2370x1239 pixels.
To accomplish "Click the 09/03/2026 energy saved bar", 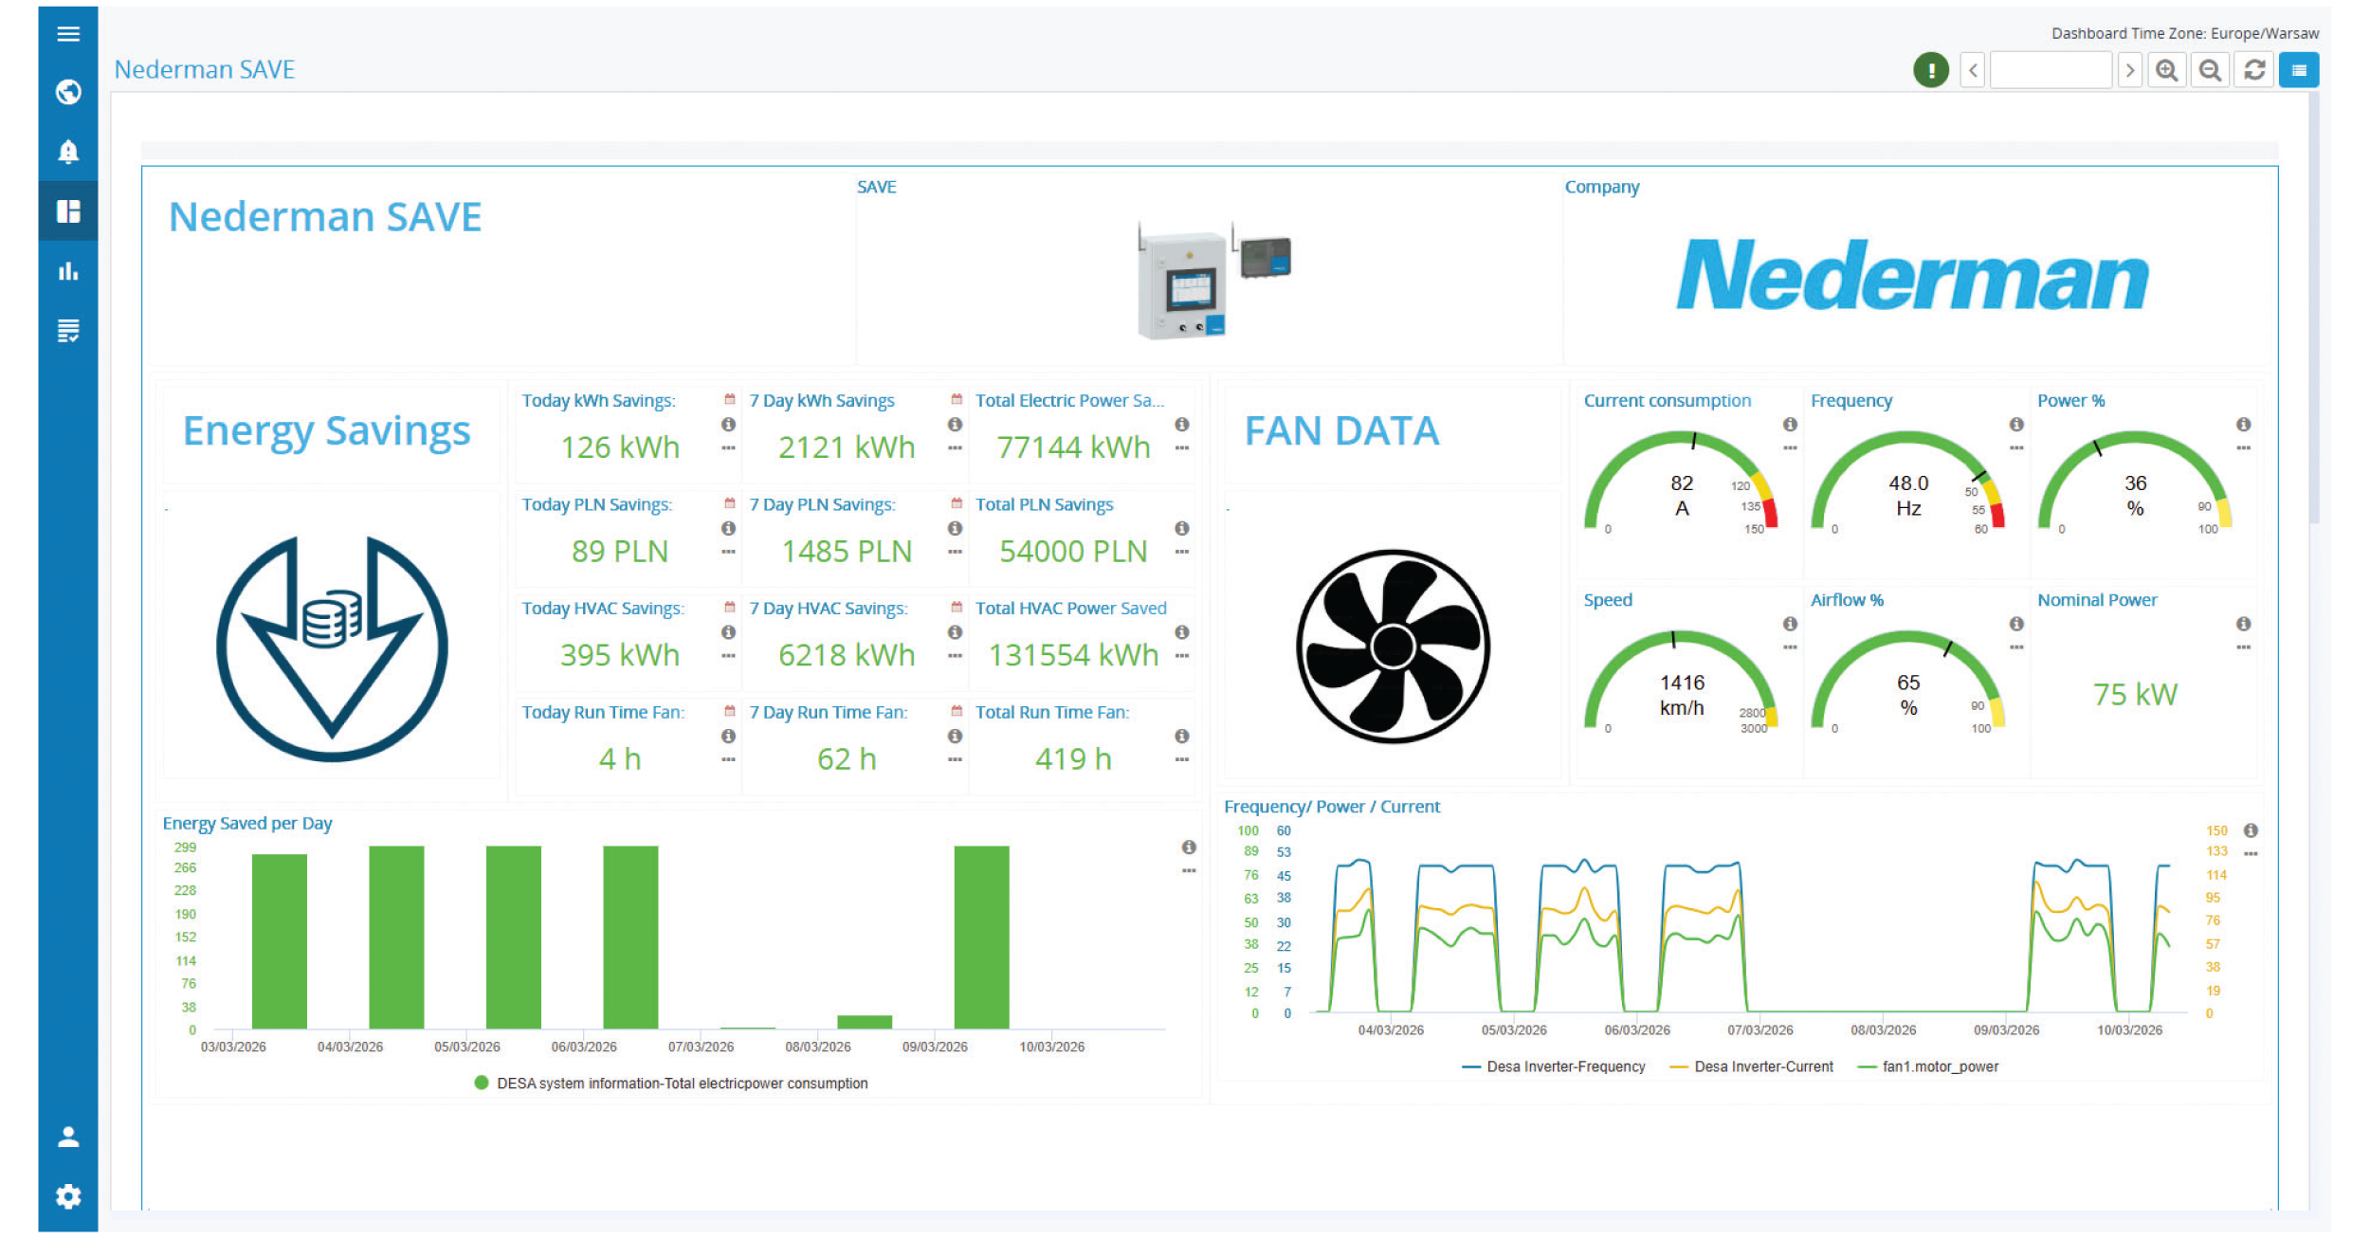I will [x=981, y=938].
